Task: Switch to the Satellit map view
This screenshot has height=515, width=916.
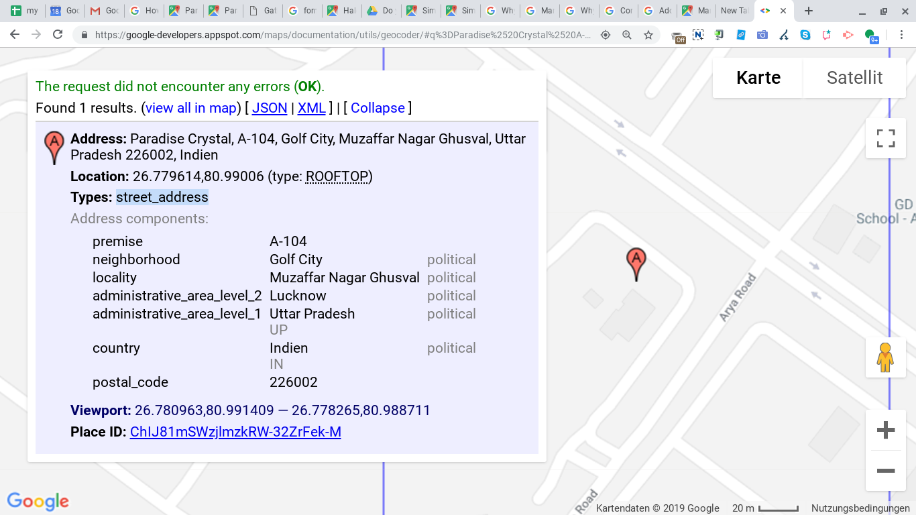Action: pyautogui.click(x=854, y=78)
